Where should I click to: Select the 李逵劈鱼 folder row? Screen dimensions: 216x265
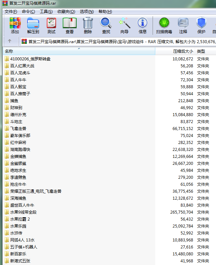coord(109,177)
